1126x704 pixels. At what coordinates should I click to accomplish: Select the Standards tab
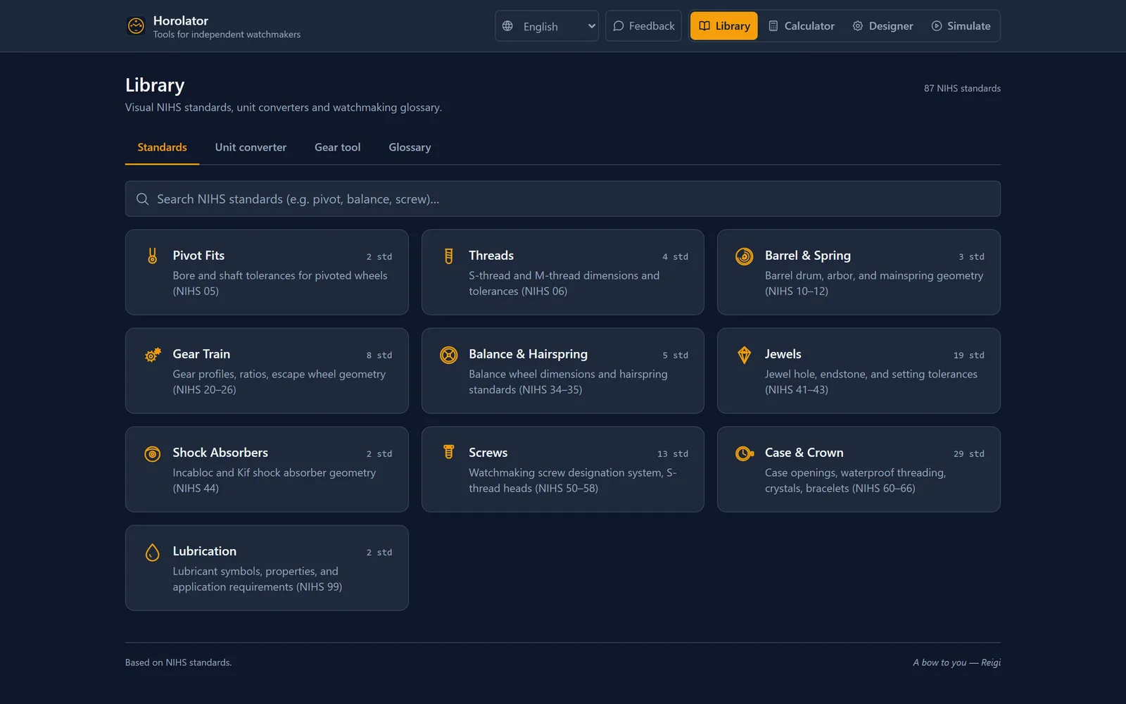pos(162,147)
